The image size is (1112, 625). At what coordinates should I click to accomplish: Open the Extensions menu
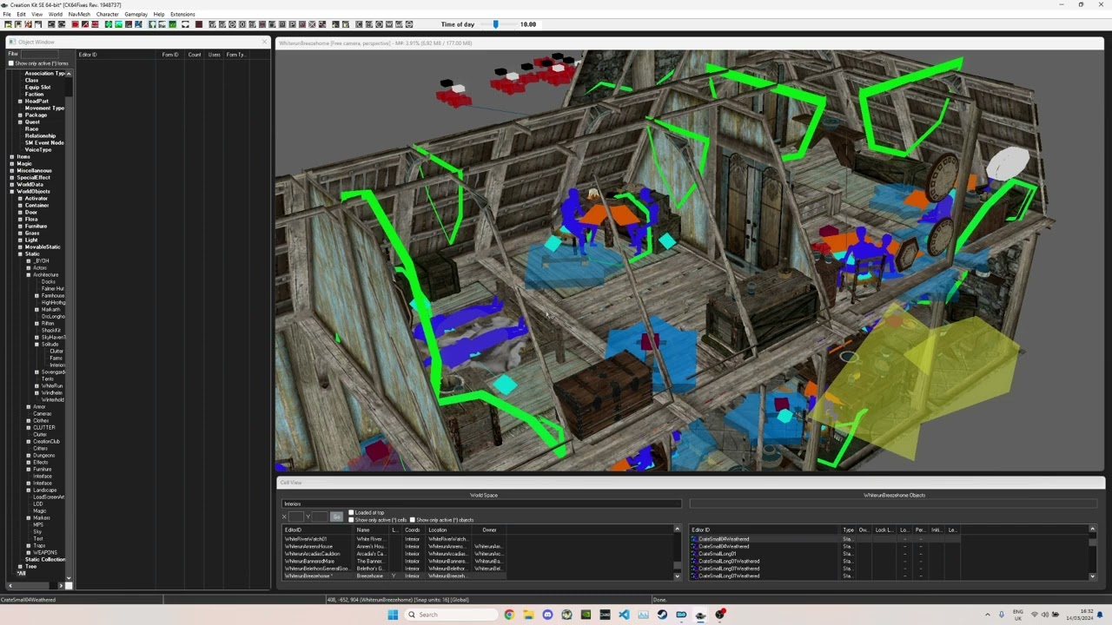(x=182, y=14)
